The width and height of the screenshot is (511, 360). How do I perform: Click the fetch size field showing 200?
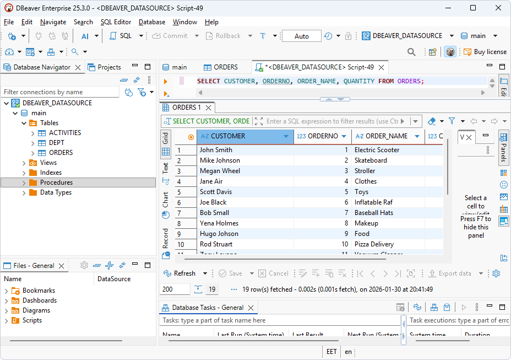(x=174, y=289)
